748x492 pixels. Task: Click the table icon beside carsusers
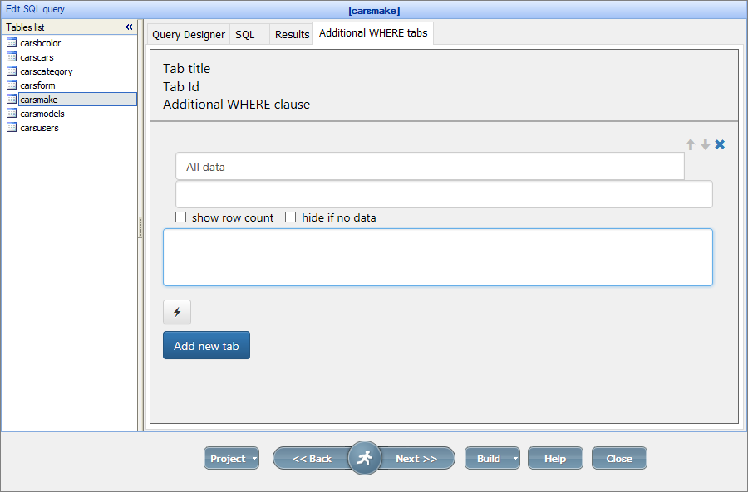(x=11, y=127)
